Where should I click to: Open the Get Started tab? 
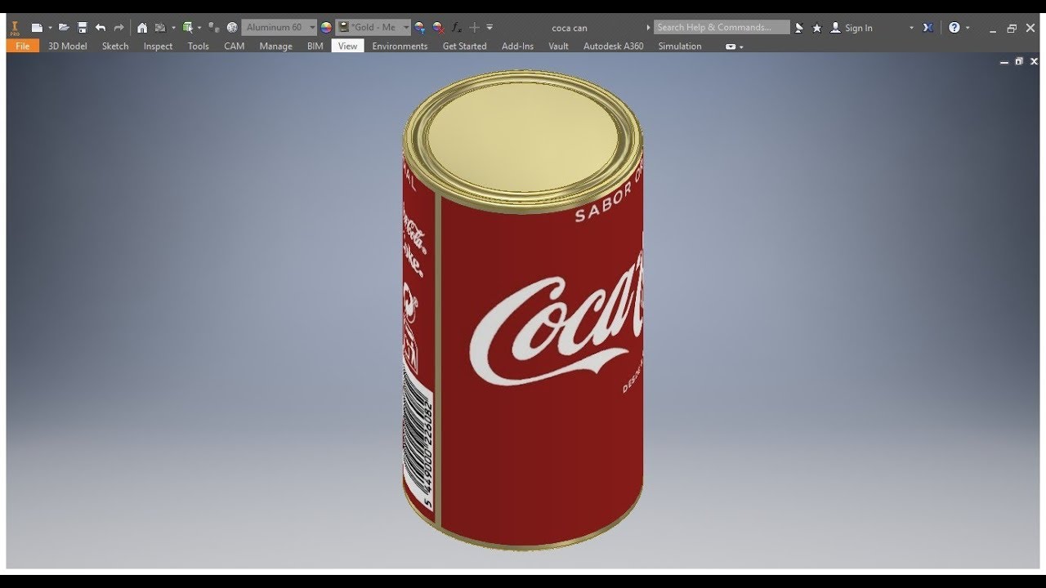464,47
